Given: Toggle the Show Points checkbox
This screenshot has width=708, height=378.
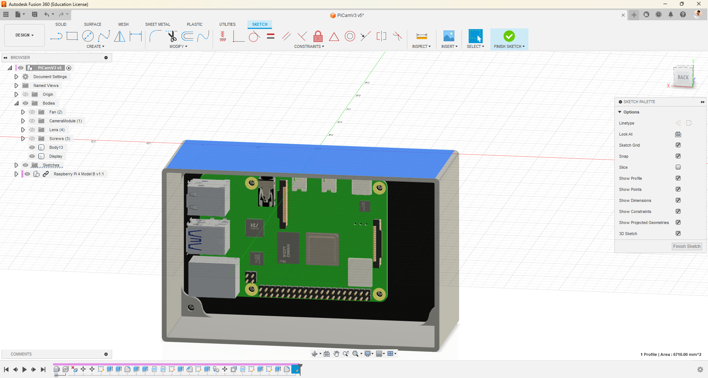Looking at the screenshot, I should pyautogui.click(x=678, y=189).
